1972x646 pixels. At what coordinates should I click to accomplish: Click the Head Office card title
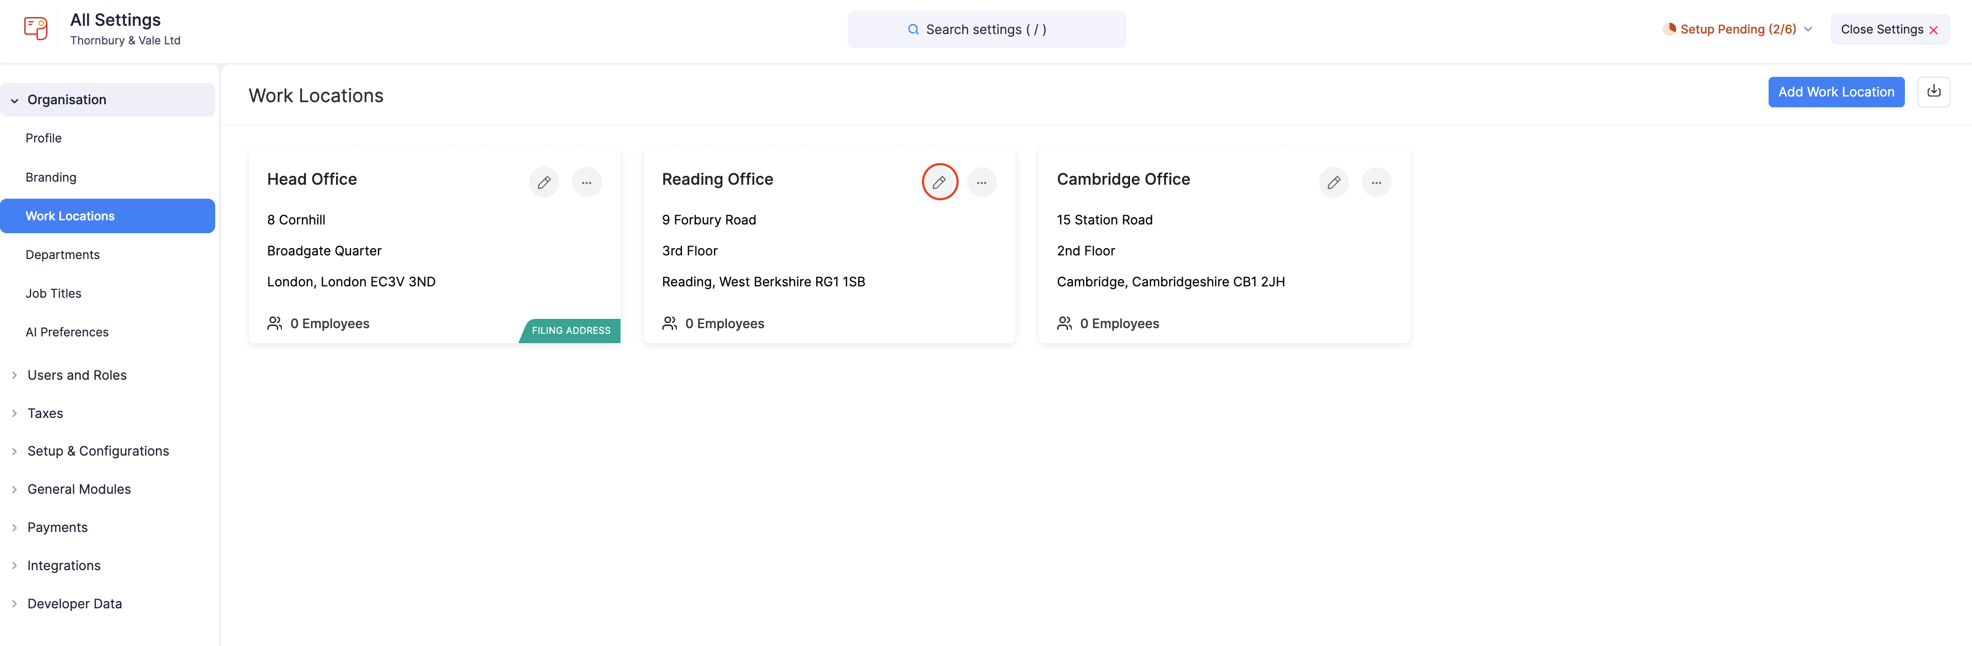[312, 179]
